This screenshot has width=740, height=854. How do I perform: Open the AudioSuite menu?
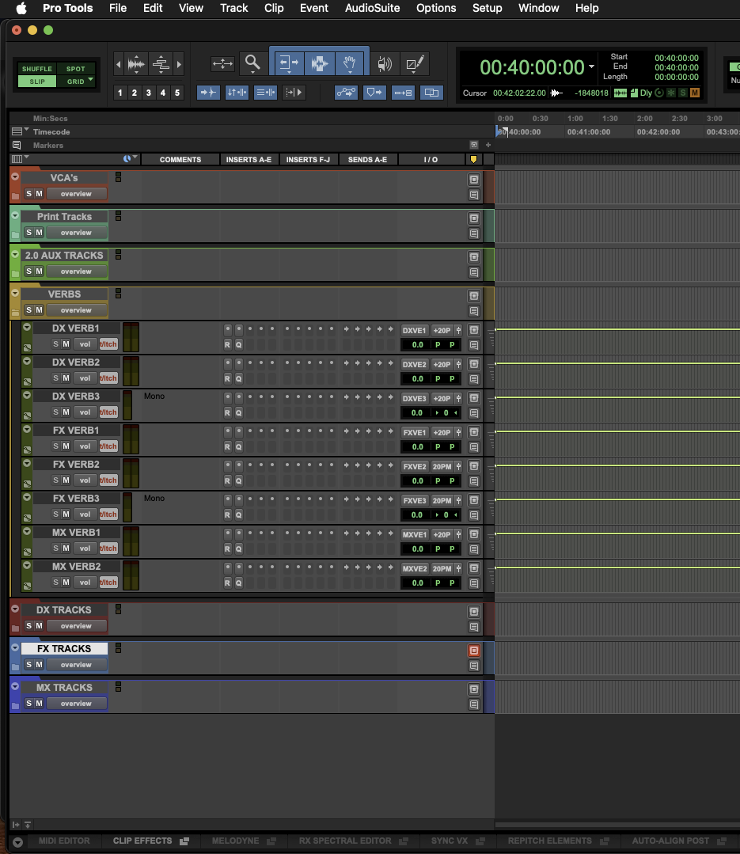click(372, 9)
